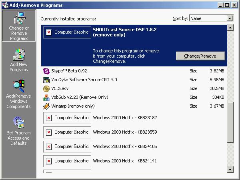Viewport: 240px width, 180px height.
Task: Open Set Program Access and Defaults icon
Action: 19,122
